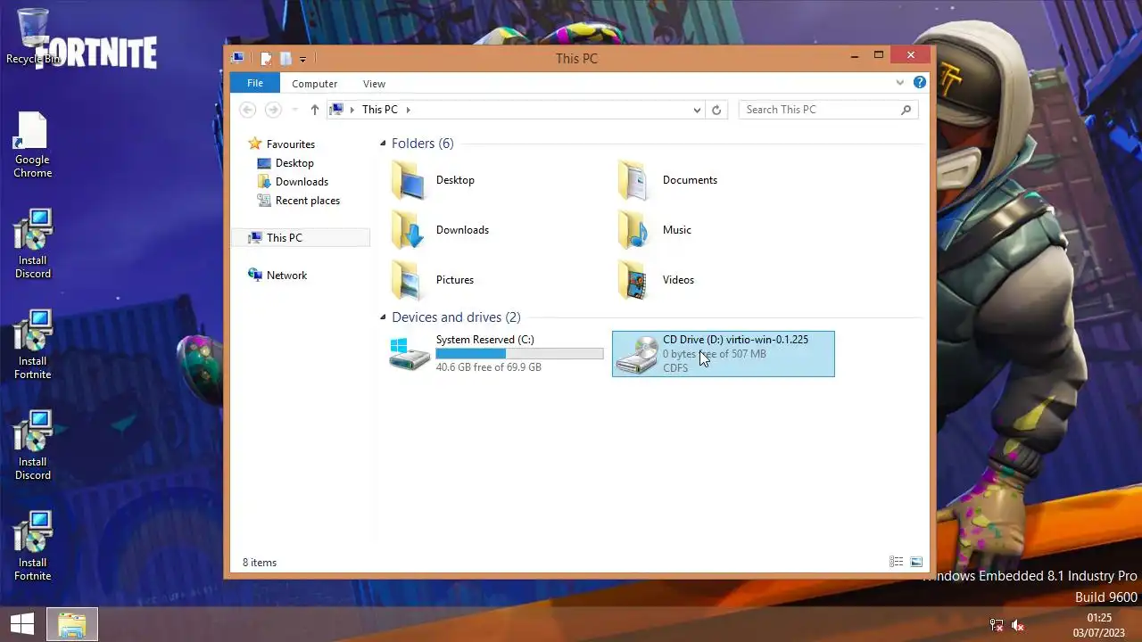Open the Recycle Bin desktop icon

point(33,36)
